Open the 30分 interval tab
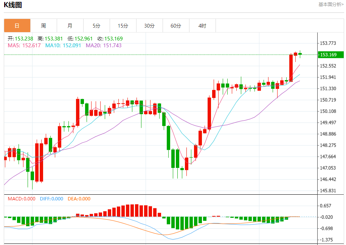The image size is (346, 245). (x=150, y=26)
